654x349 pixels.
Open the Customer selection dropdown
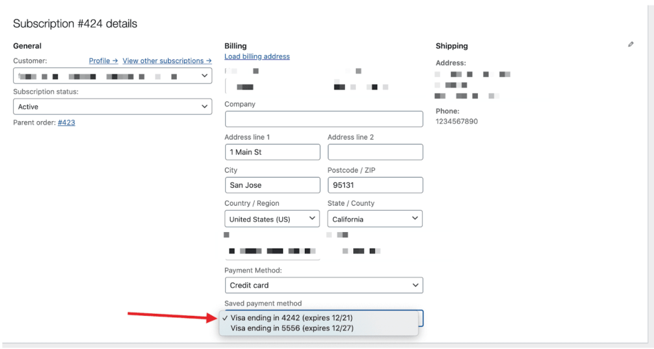(x=112, y=76)
